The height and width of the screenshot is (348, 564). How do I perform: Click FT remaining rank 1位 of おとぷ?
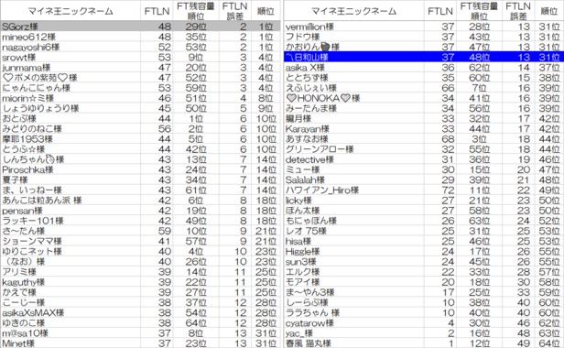[196, 118]
